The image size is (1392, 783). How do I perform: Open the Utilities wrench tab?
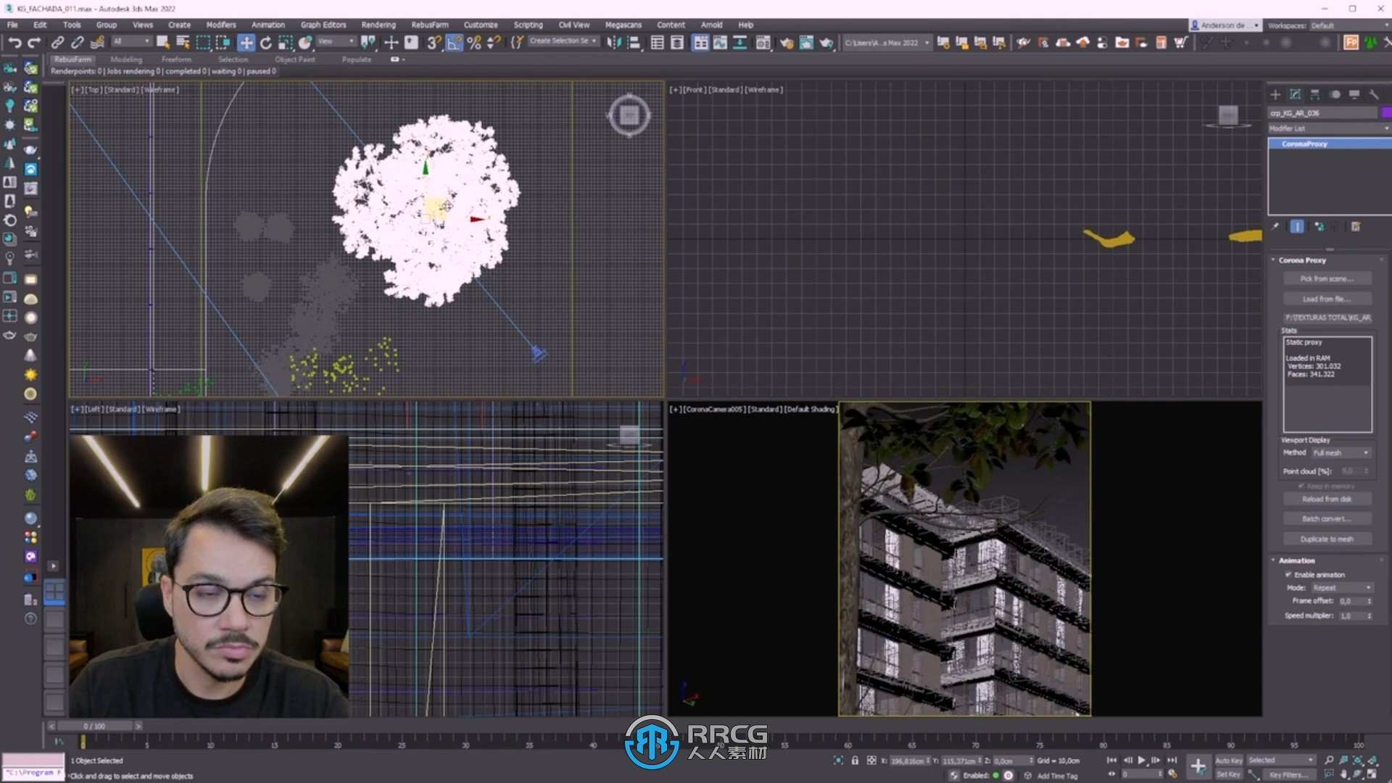point(1374,94)
